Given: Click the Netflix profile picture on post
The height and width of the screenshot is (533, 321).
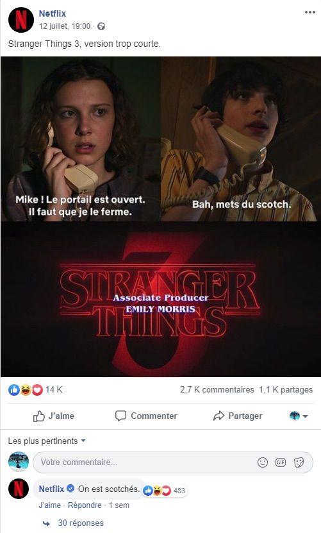Looking at the screenshot, I should 21,20.
